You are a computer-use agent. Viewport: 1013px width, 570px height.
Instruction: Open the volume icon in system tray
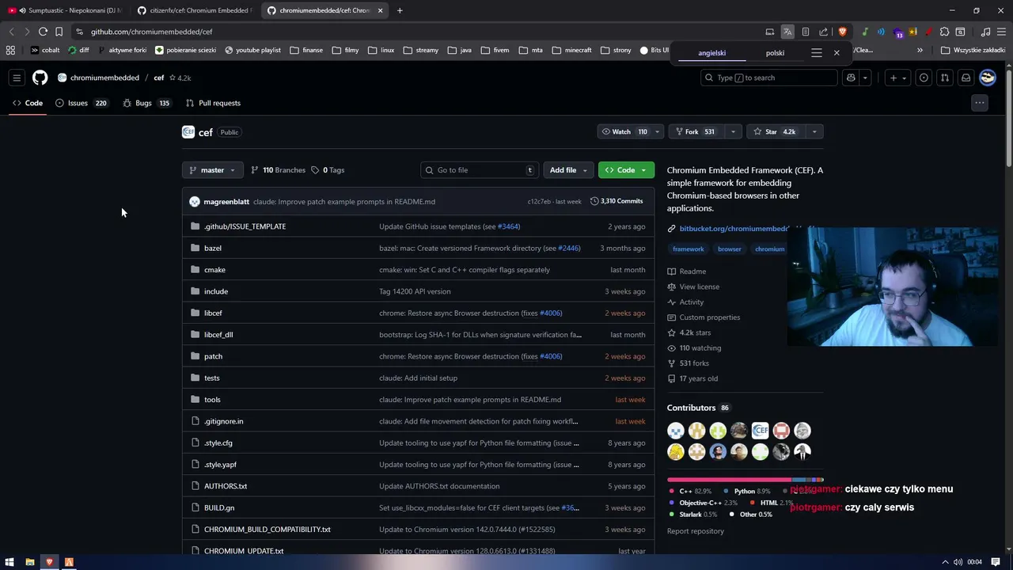click(958, 562)
